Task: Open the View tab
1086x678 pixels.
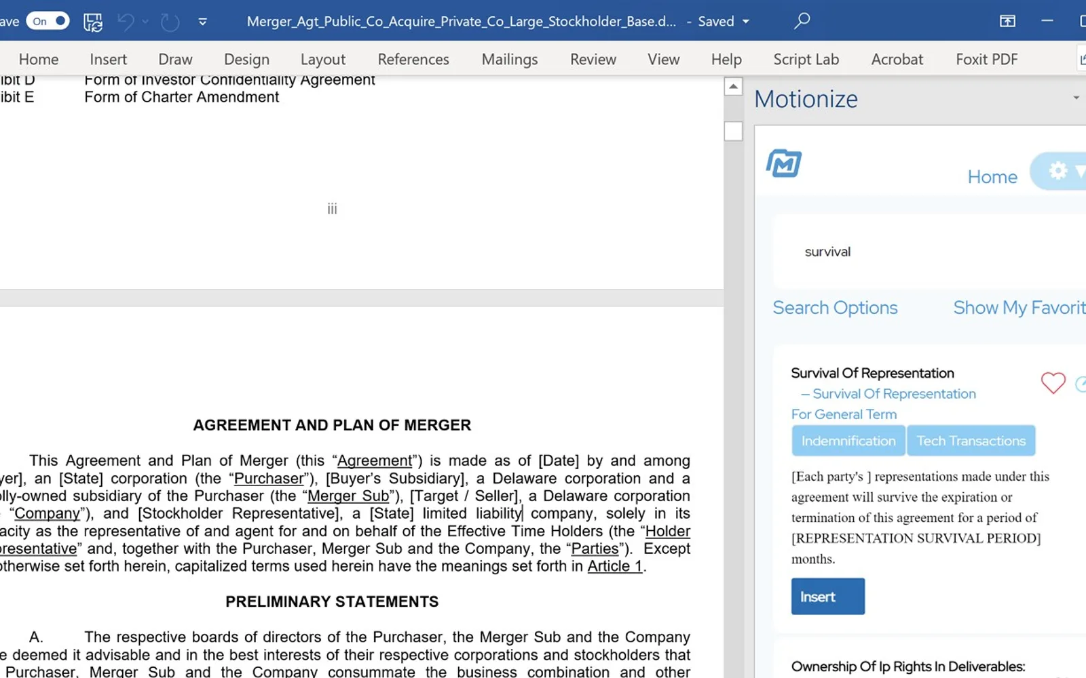Action: 664,60
